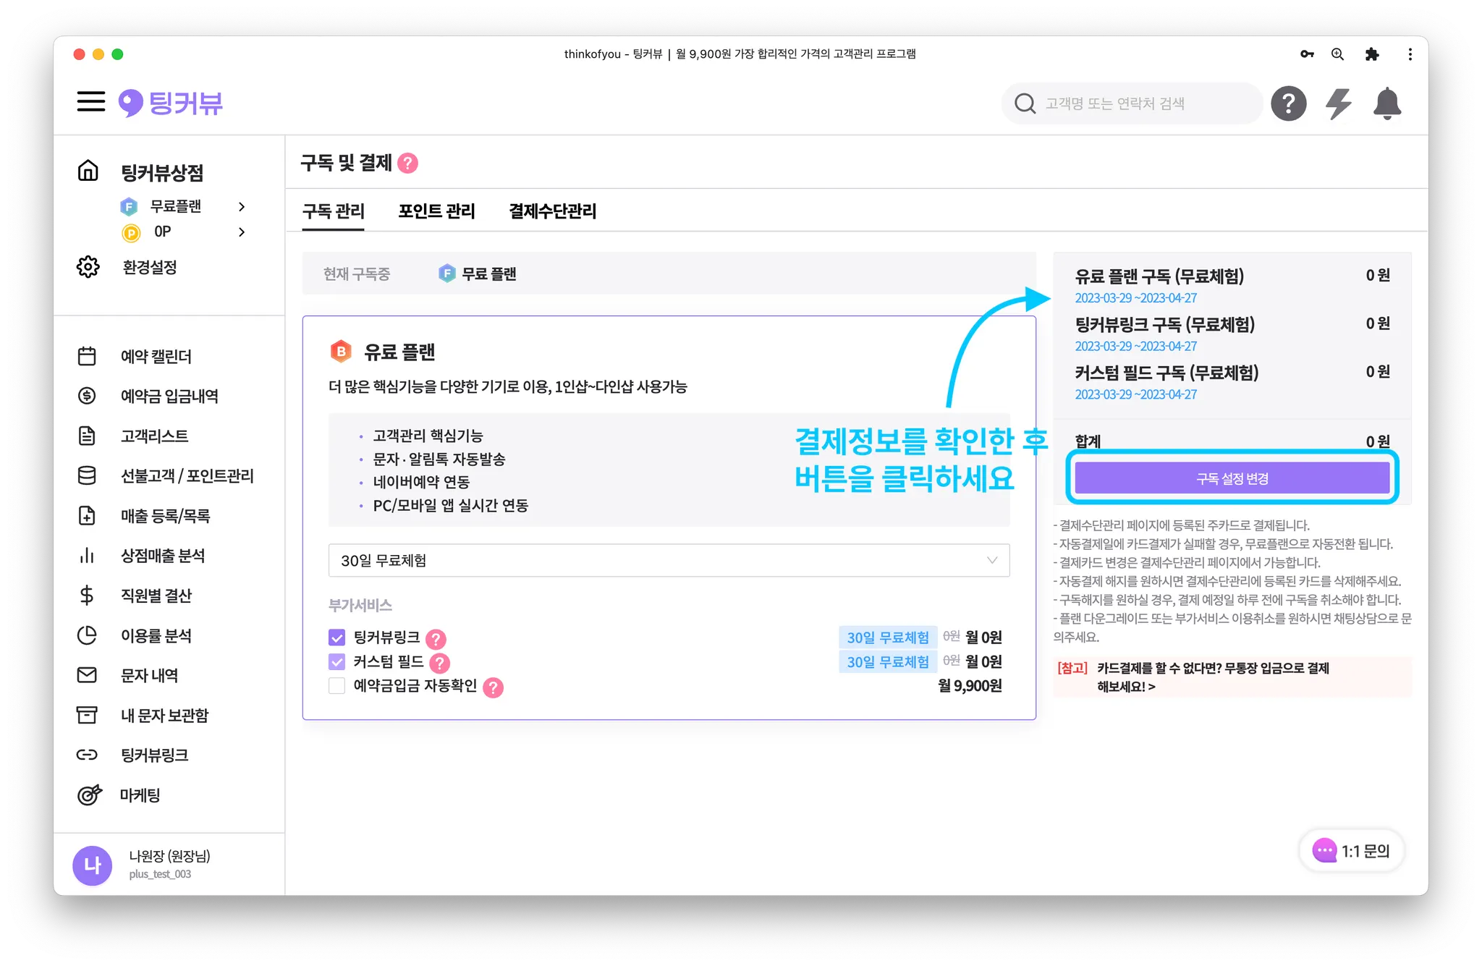The image size is (1482, 966).
Task: Click help icon next to 팅커뷰링크 checkbox
Action: tap(436, 638)
